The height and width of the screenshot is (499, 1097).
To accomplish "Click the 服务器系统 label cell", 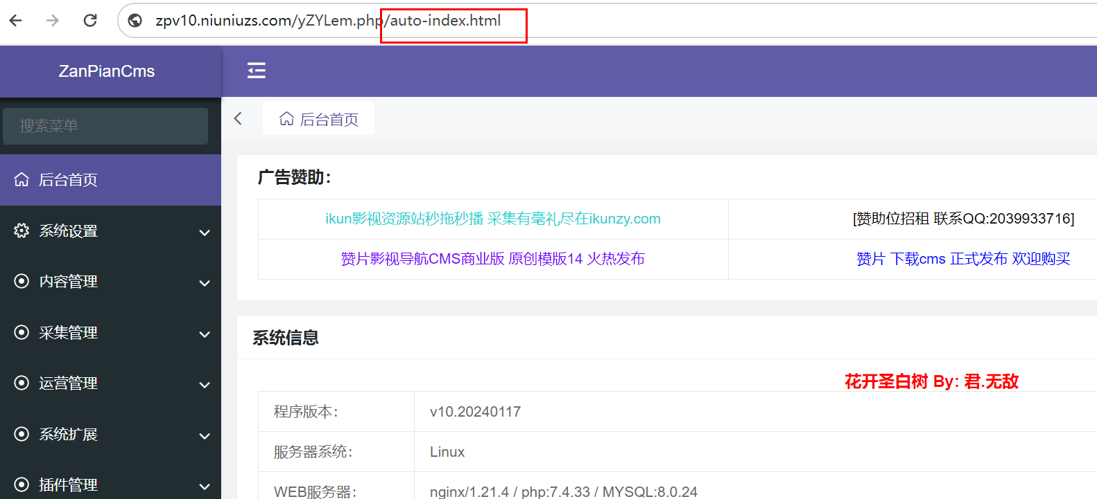I will (x=336, y=452).
